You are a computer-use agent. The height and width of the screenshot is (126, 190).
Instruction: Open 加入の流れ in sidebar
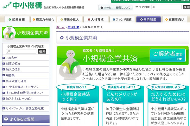pyautogui.click(x=26, y=69)
